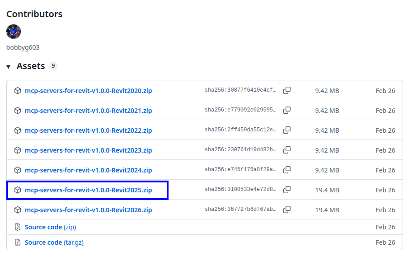Click the Contributors heading
Image resolution: width=408 pixels, height=256 pixels.
click(34, 14)
